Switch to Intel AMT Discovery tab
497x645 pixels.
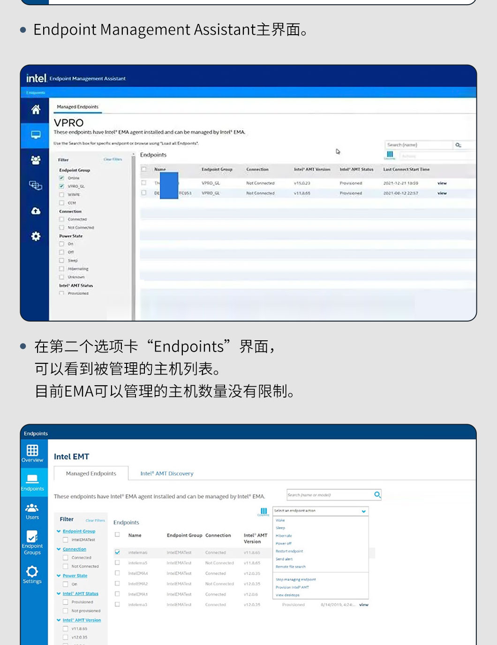click(x=167, y=473)
